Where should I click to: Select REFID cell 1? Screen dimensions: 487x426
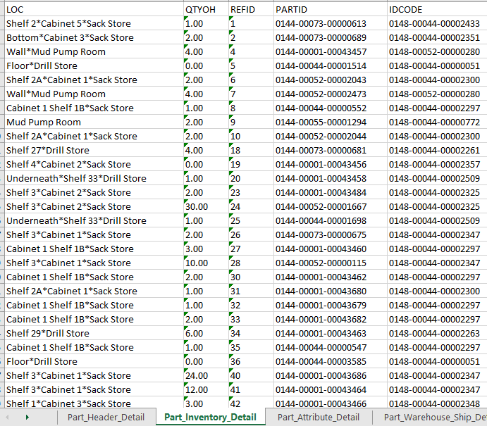(251, 23)
